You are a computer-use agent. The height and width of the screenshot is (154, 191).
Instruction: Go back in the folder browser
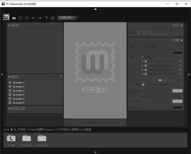coord(5,129)
